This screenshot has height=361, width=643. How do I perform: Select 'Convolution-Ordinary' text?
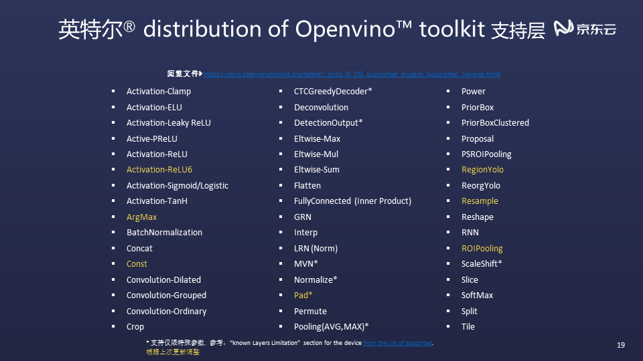point(166,312)
